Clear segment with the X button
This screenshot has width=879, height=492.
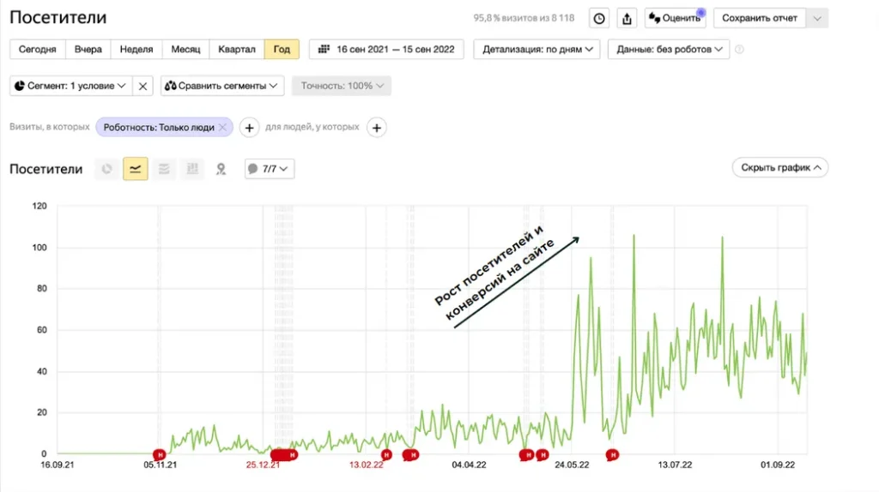(143, 86)
